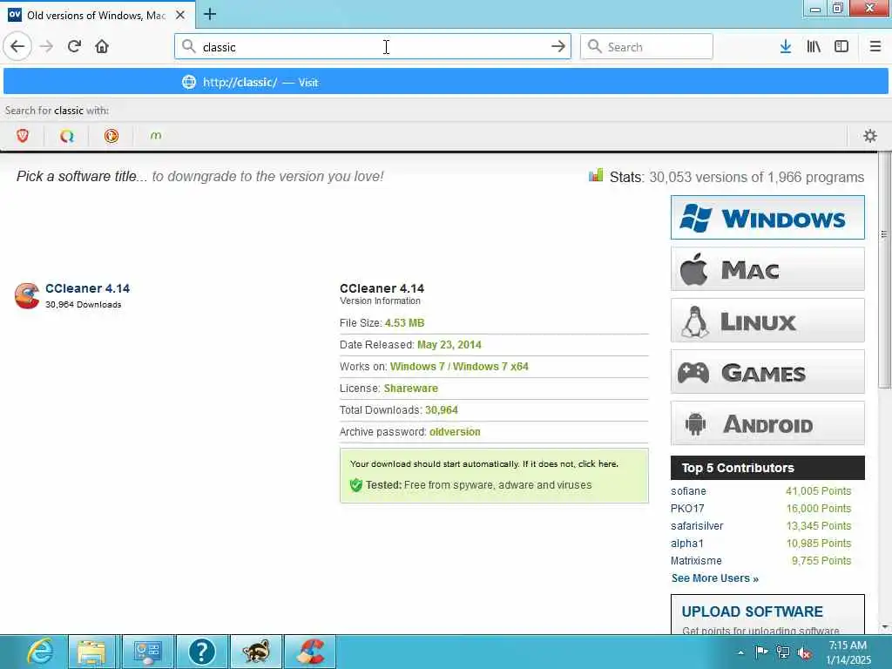Click the forward navigation arrow

(46, 46)
